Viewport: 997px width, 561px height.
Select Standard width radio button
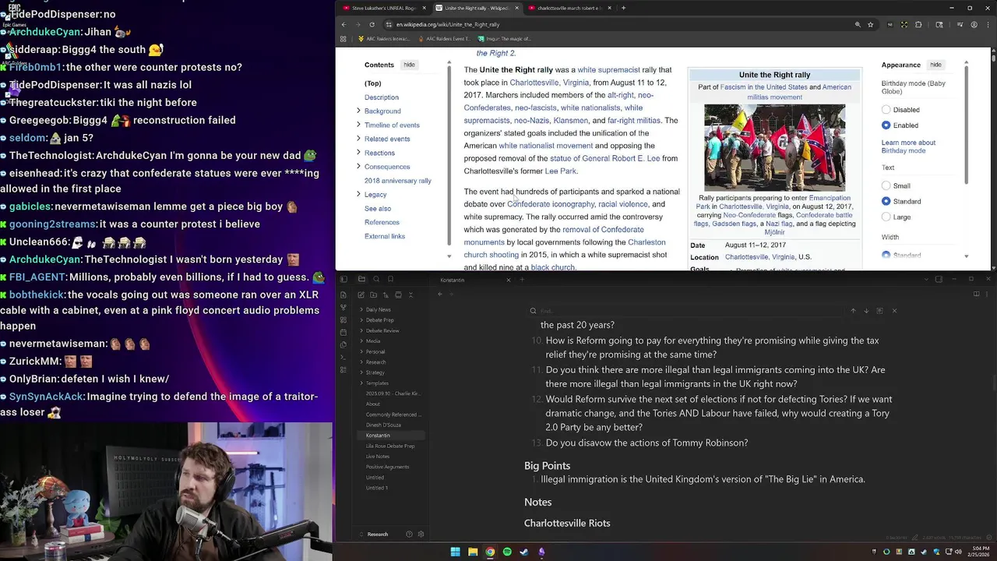click(x=886, y=255)
